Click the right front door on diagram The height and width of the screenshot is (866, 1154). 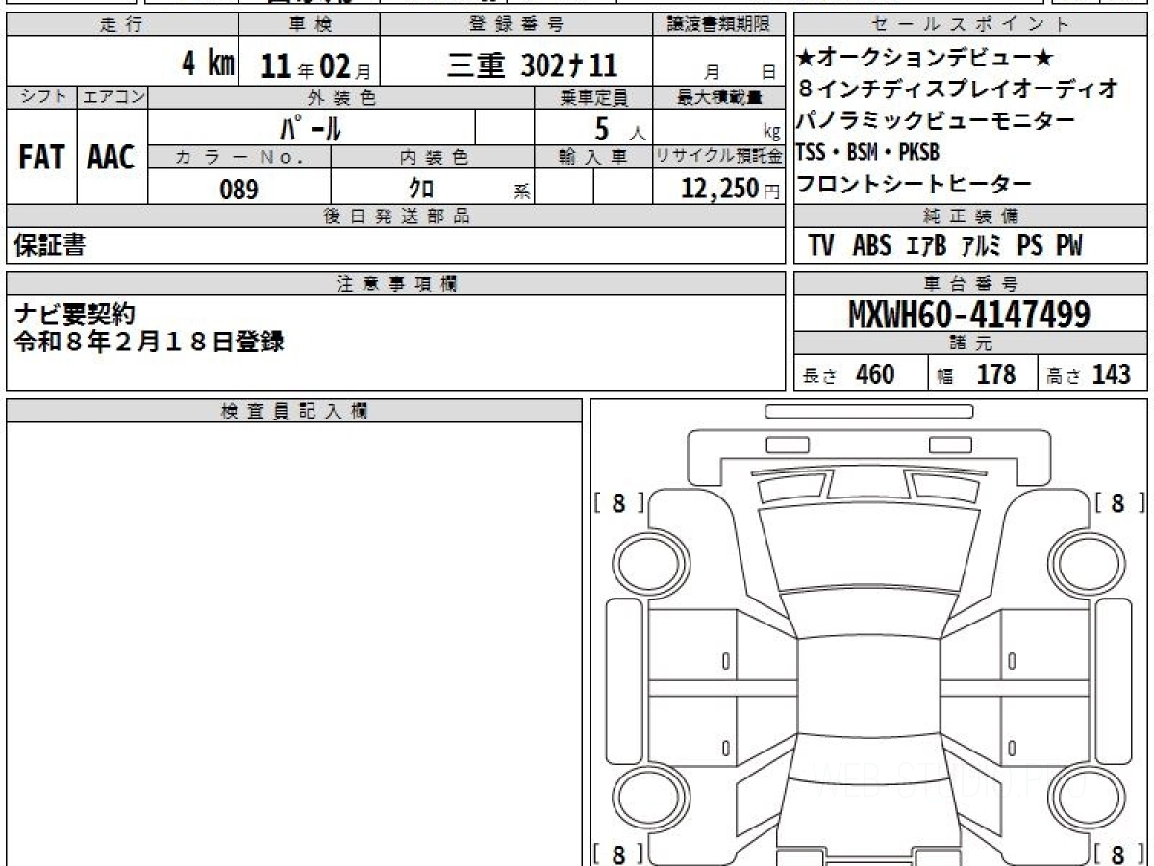click(x=1016, y=645)
